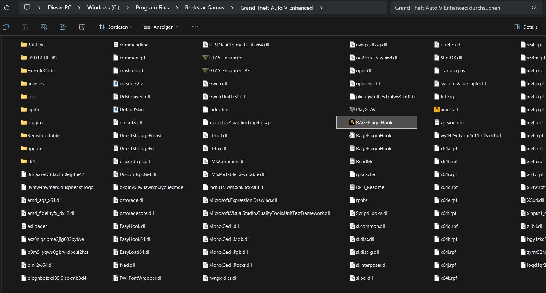Open the Sortieren sort dropdown
This screenshot has width=546, height=293.
(116, 27)
